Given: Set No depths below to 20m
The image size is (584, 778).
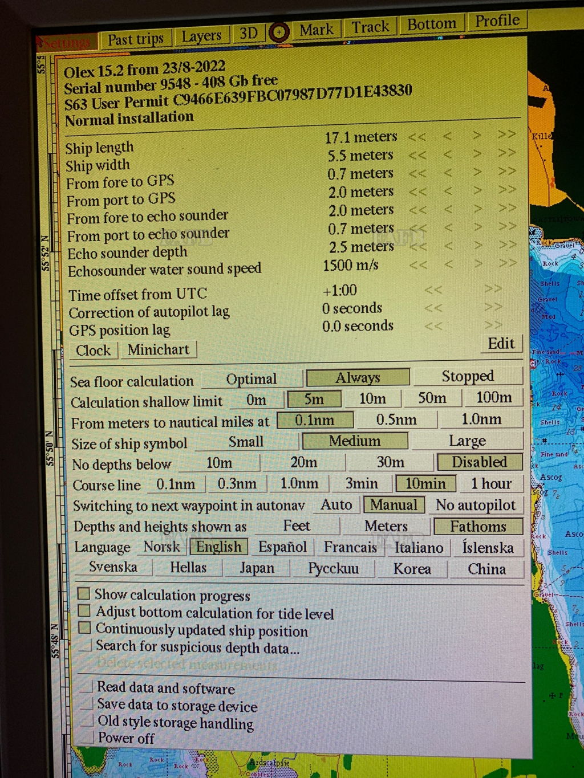Looking at the screenshot, I should (x=304, y=462).
